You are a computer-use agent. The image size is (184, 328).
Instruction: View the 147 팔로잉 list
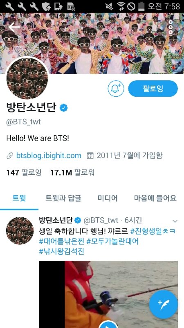click(x=24, y=173)
